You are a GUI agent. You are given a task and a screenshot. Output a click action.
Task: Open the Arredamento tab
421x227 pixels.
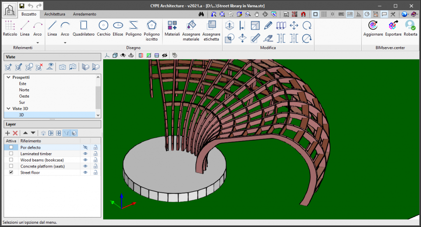coord(84,14)
